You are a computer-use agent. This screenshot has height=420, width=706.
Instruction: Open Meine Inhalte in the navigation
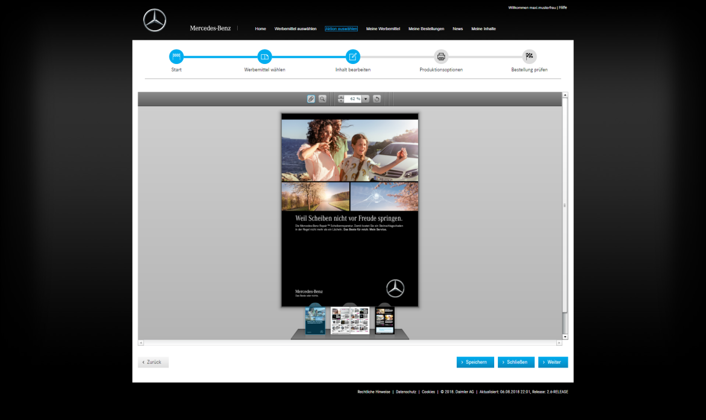coord(483,29)
